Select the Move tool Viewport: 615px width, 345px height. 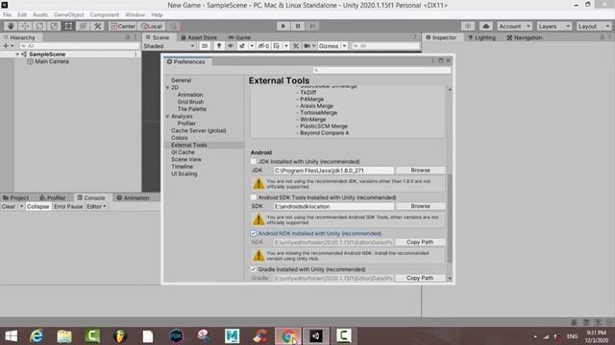(25, 26)
